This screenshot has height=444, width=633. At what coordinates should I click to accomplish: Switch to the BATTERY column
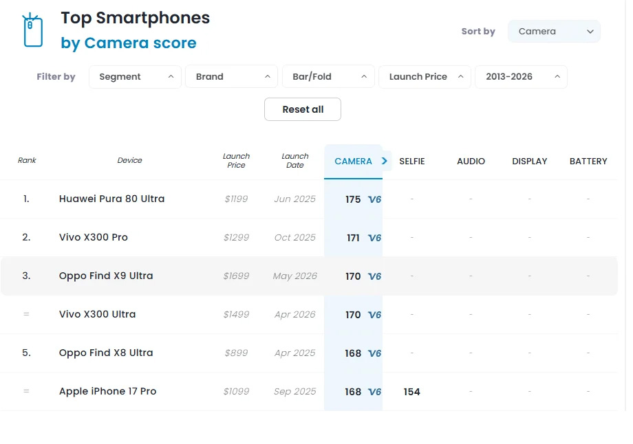588,162
